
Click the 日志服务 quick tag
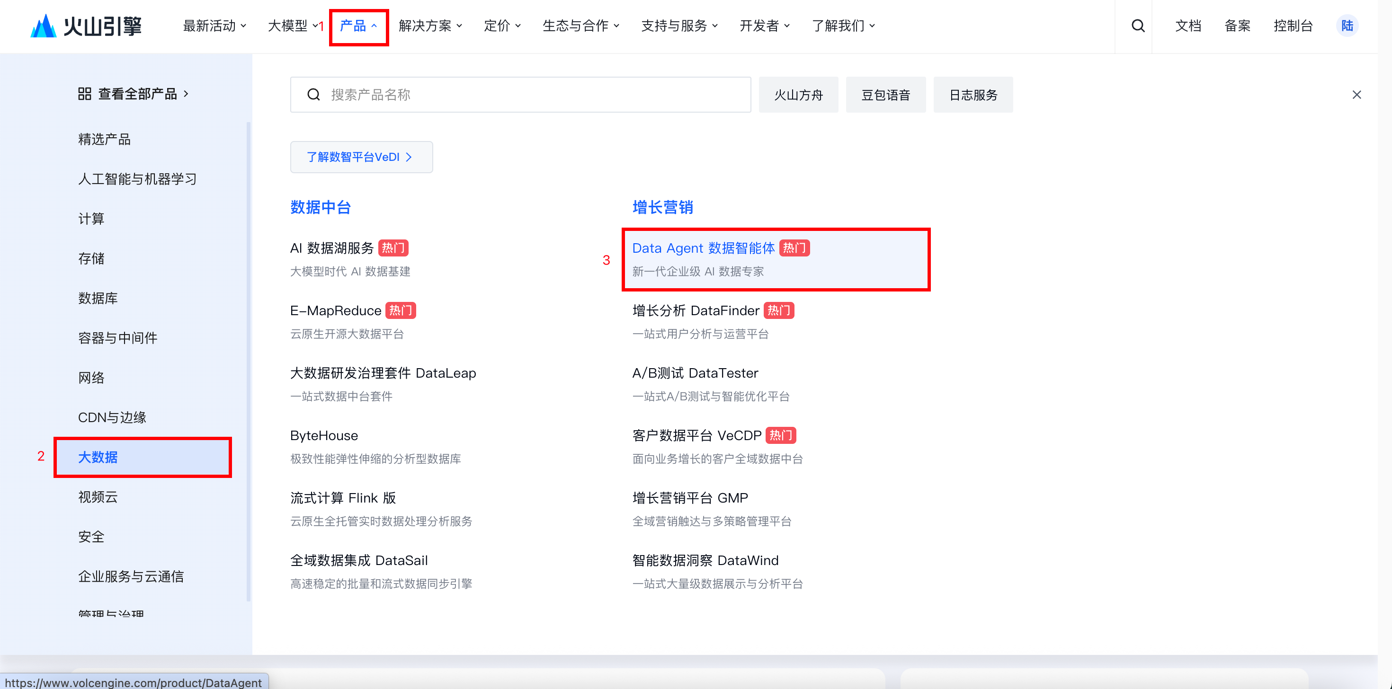(973, 95)
